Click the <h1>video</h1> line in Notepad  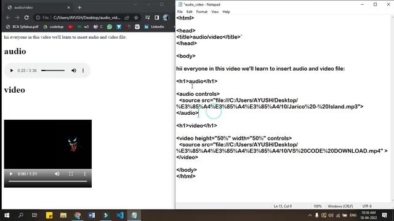click(196, 125)
